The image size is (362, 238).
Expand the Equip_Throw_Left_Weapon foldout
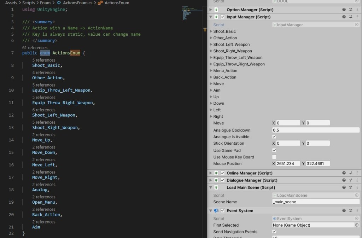[211, 58]
